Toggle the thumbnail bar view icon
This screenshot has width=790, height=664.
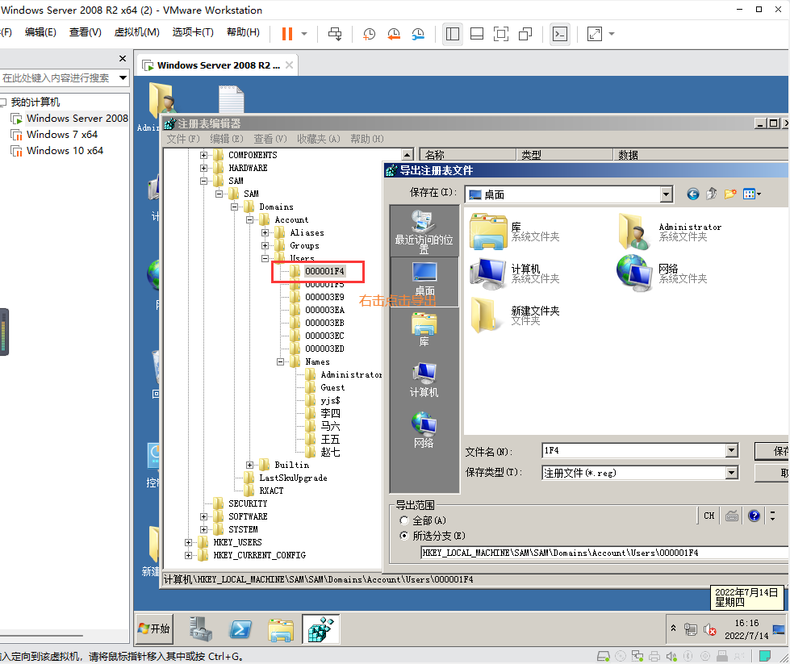click(x=477, y=34)
